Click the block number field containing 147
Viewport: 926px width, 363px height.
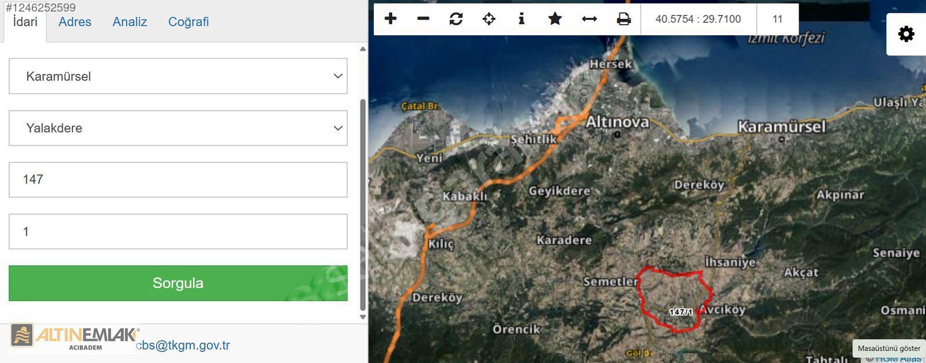point(178,180)
